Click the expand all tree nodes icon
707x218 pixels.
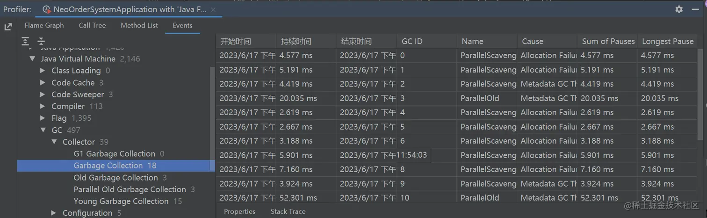click(25, 41)
